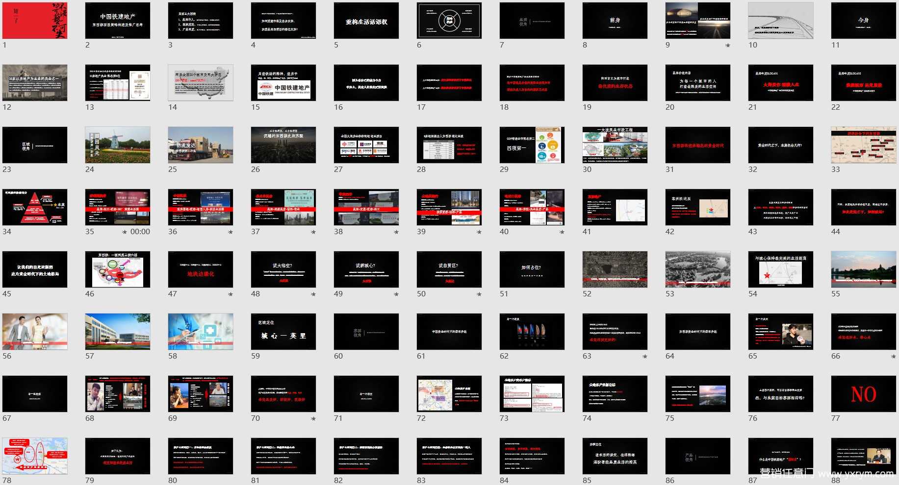Click the transition star under slide 39
The width and height of the screenshot is (899, 485).
(x=479, y=232)
